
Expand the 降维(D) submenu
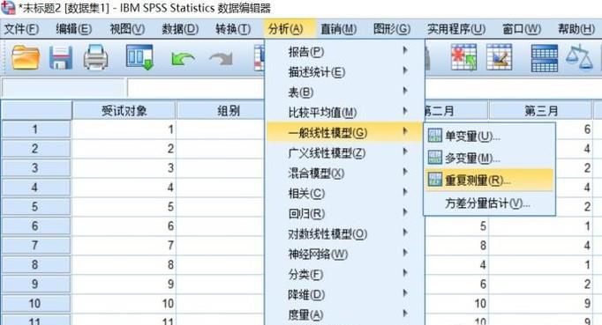coord(345,295)
